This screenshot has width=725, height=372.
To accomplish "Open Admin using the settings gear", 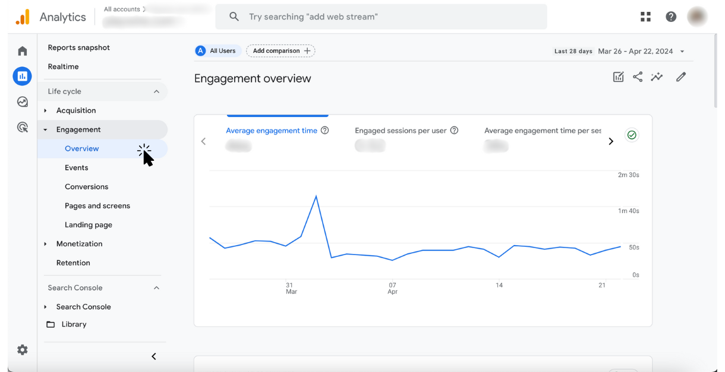I will click(x=22, y=349).
